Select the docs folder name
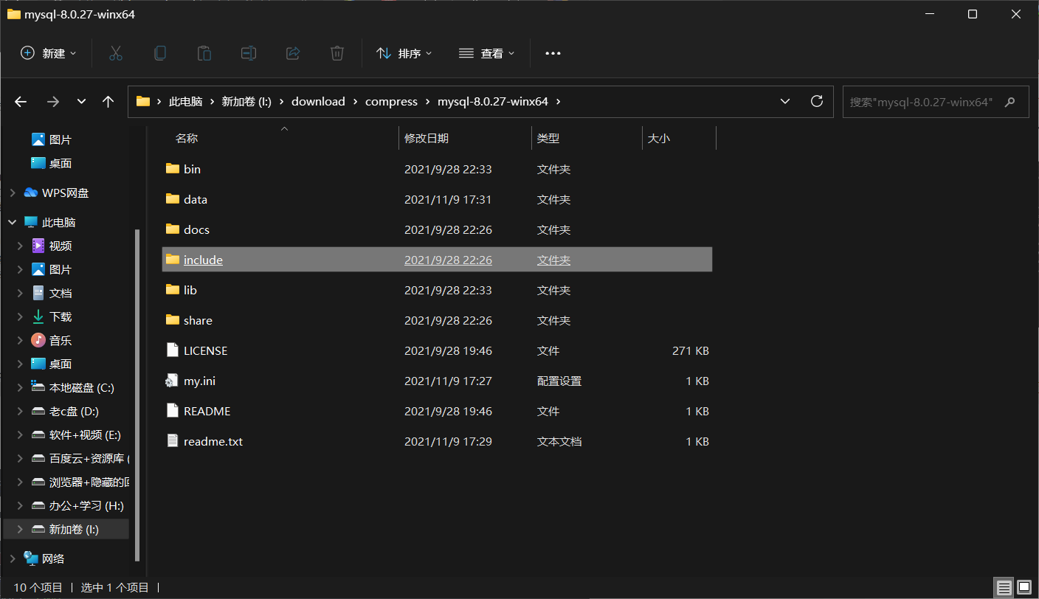 click(x=196, y=229)
